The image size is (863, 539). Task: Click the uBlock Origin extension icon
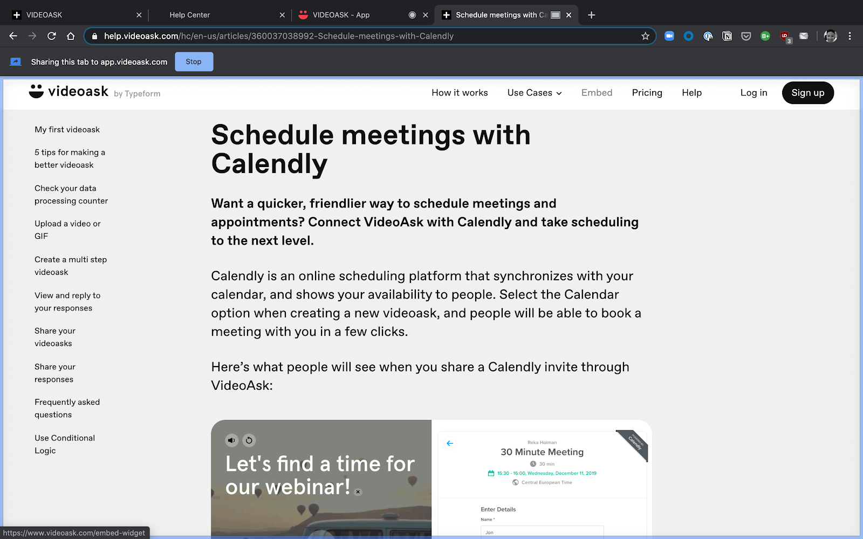tap(785, 36)
